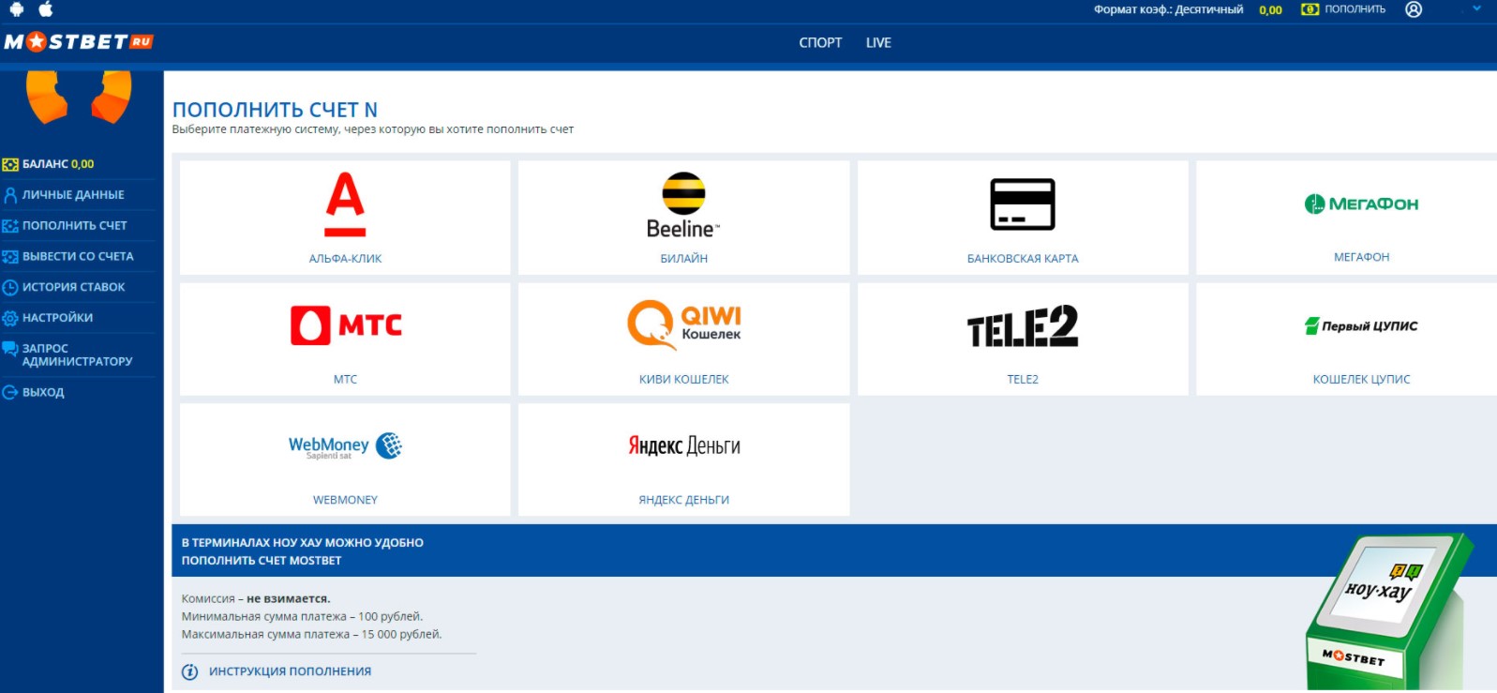Open Вывести со счета in sidebar

[x=78, y=256]
